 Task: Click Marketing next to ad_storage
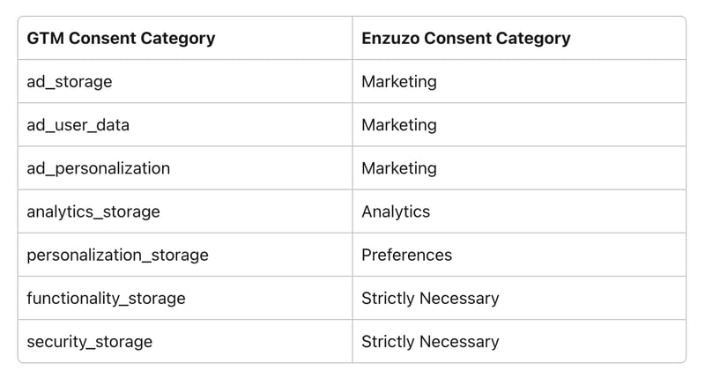coord(398,82)
